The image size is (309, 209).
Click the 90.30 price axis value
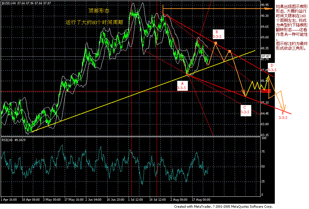click(265, 16)
